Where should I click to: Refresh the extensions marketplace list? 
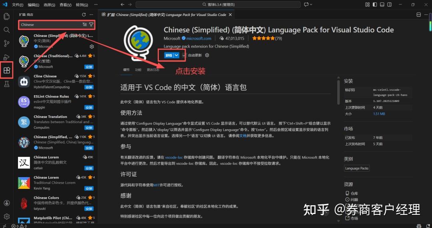coord(84,14)
